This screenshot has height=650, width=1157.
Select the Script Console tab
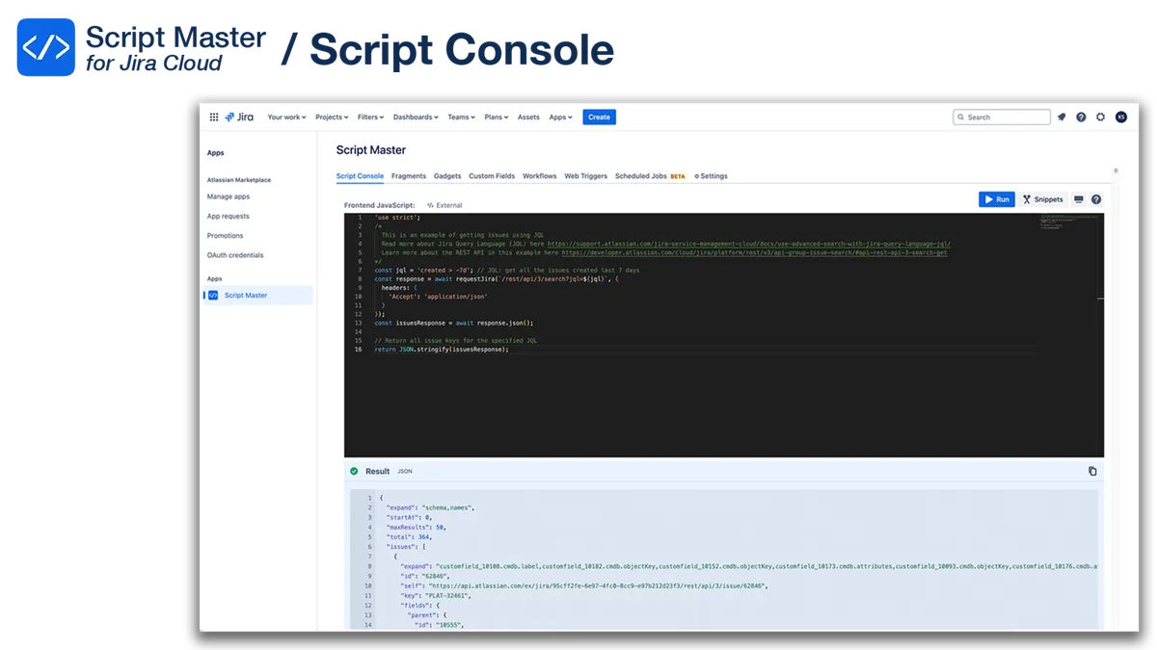point(360,176)
